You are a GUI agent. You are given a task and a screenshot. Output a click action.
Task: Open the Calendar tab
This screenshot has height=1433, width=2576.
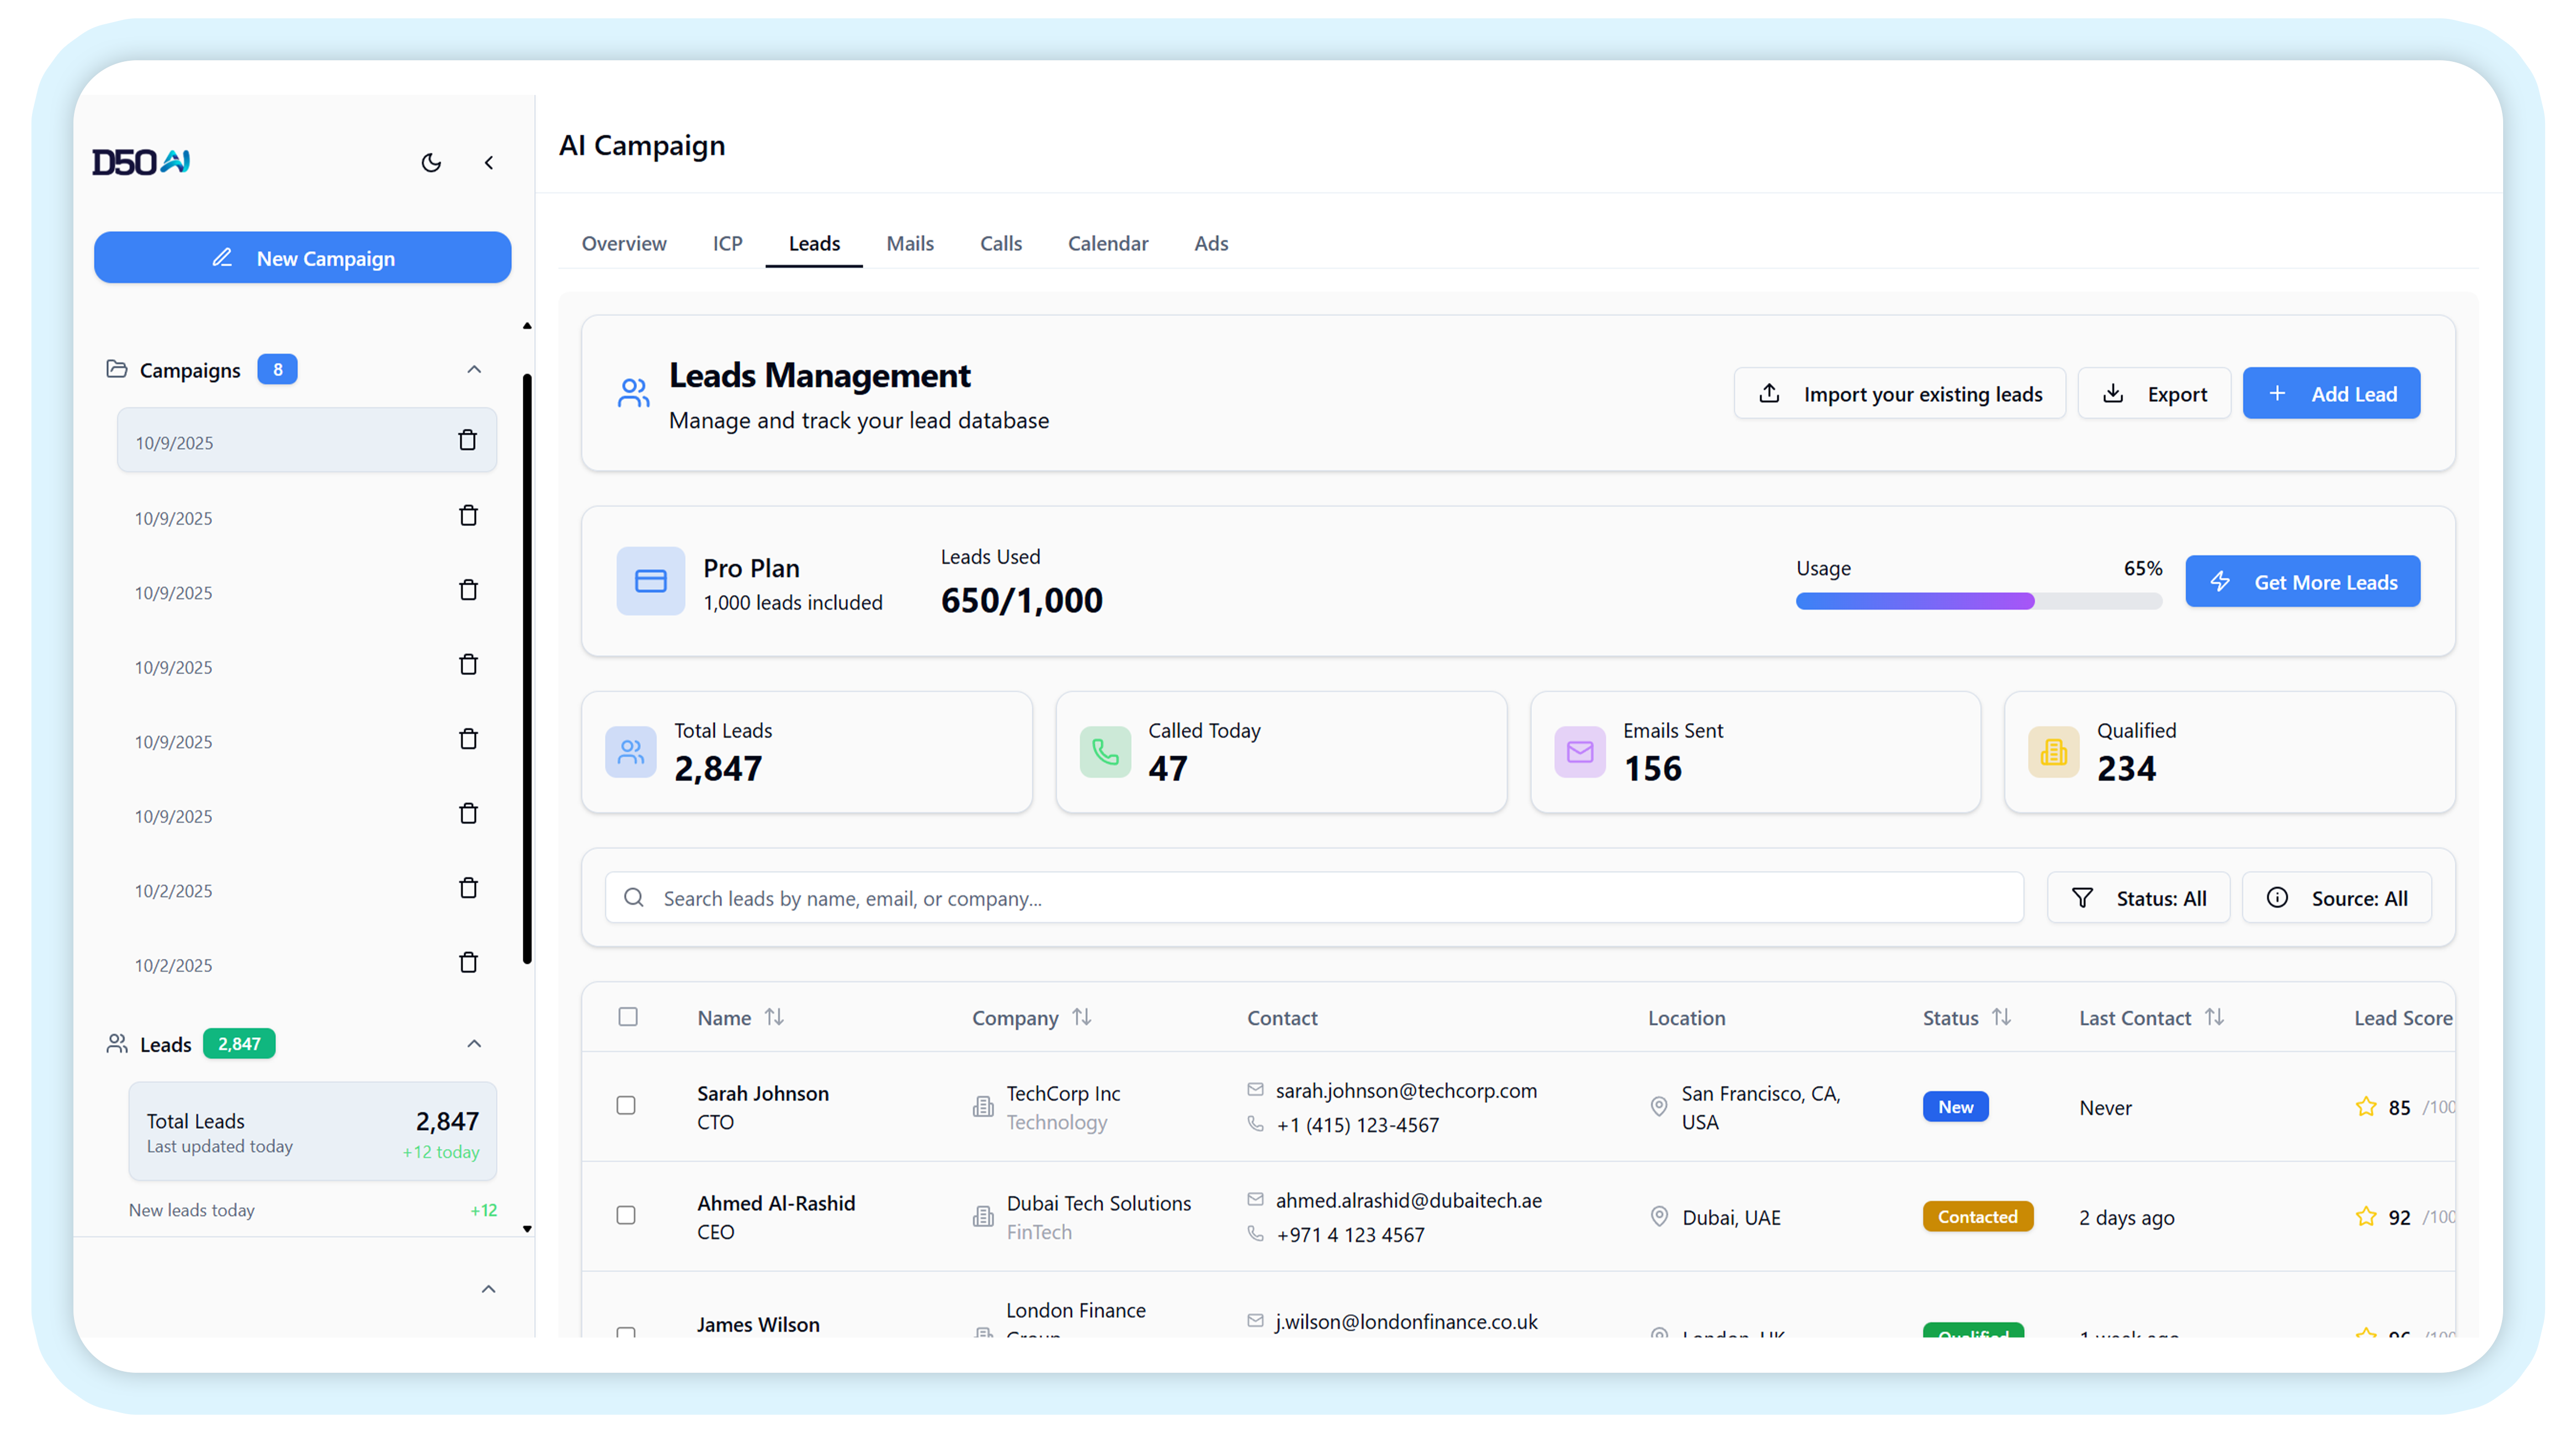1107,243
